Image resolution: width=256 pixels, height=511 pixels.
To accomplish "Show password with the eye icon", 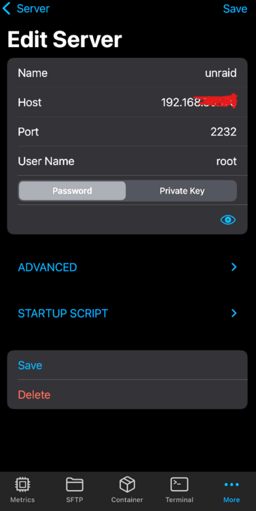I will 228,220.
